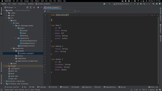This screenshot has width=162, height=91.
Task: Open the VCS menu
Action: [55, 1]
